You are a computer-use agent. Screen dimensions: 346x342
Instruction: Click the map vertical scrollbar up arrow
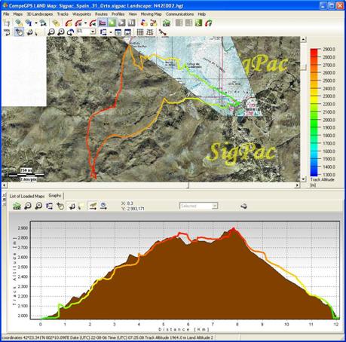point(303,39)
